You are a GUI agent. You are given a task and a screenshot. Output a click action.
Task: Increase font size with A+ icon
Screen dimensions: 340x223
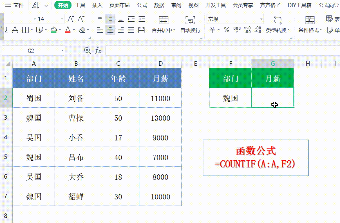(x=71, y=19)
